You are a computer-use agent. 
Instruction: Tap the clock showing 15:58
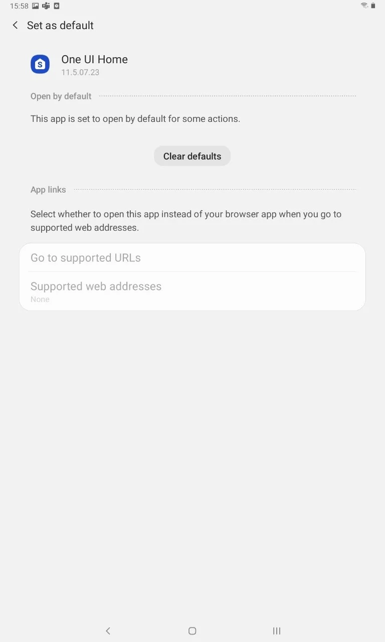19,6
